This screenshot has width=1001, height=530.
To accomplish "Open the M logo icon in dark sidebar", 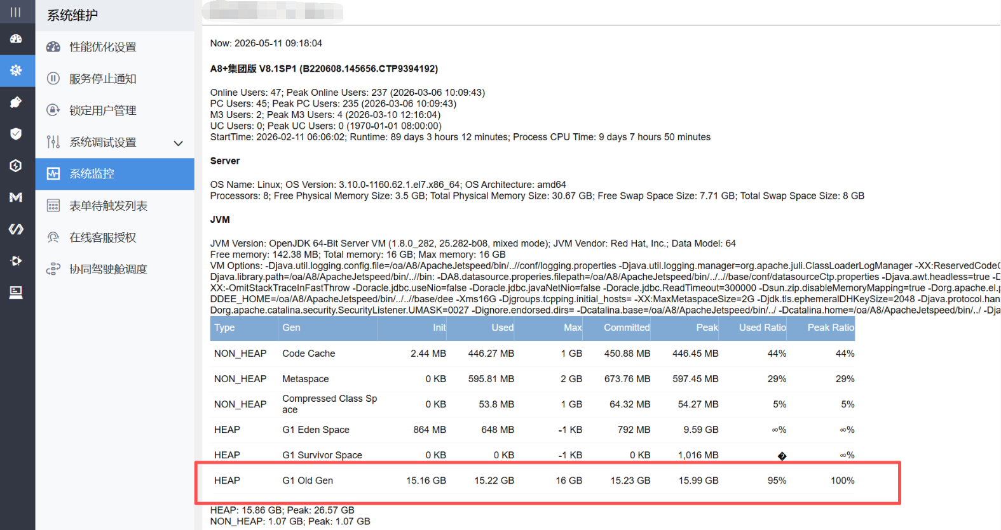I will click(16, 197).
